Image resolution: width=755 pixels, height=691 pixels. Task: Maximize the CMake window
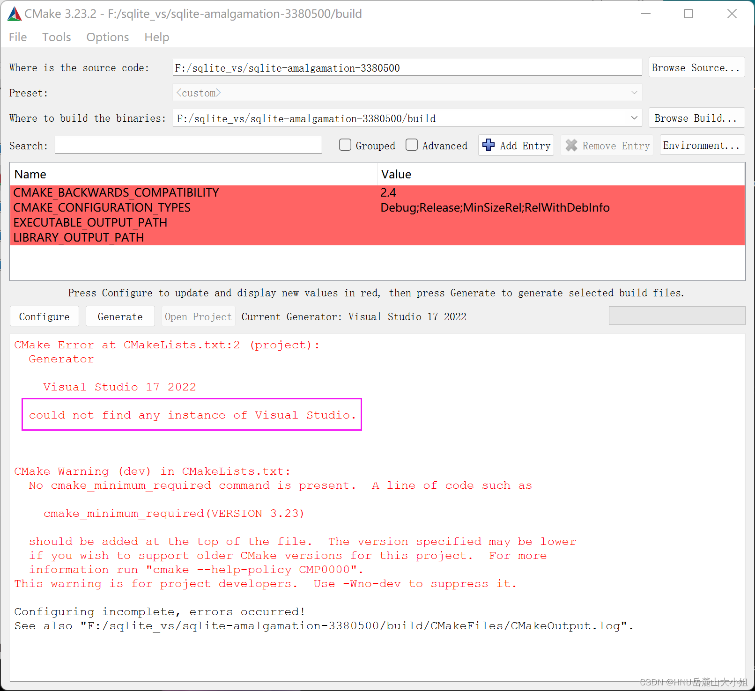click(688, 14)
